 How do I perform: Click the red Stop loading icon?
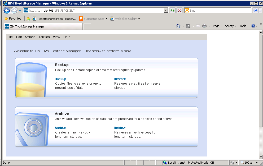pyautogui.click(x=179, y=11)
